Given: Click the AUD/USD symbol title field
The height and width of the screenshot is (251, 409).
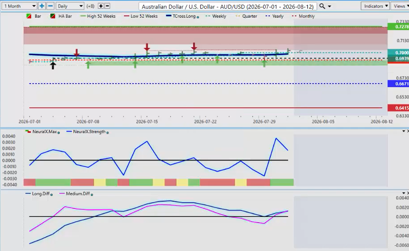Looking at the screenshot, I should [228, 6].
